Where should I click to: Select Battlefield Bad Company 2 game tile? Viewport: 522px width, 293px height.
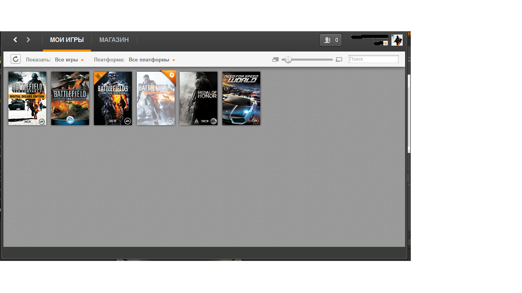pyautogui.click(x=28, y=98)
